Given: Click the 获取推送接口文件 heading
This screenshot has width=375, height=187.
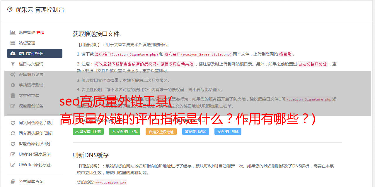Looking at the screenshot, I should [x=96, y=34].
